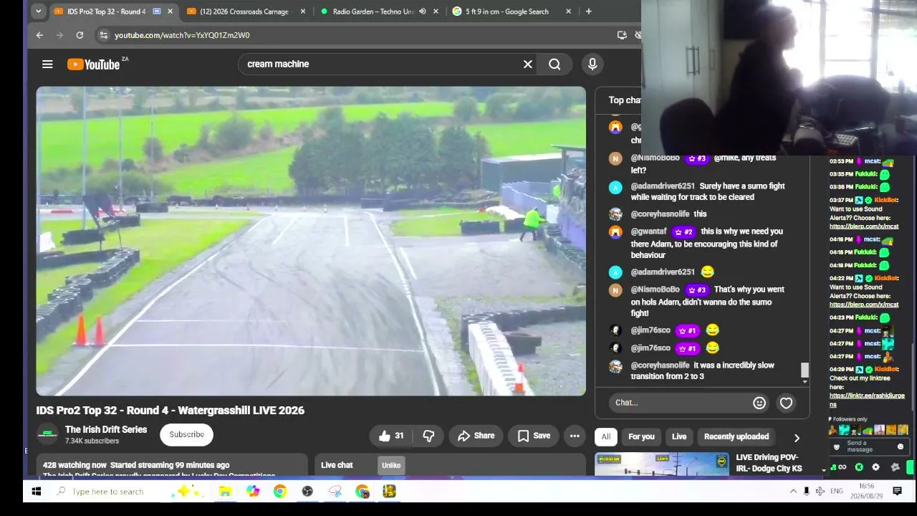Open more actions ellipsis under the video

[575, 436]
